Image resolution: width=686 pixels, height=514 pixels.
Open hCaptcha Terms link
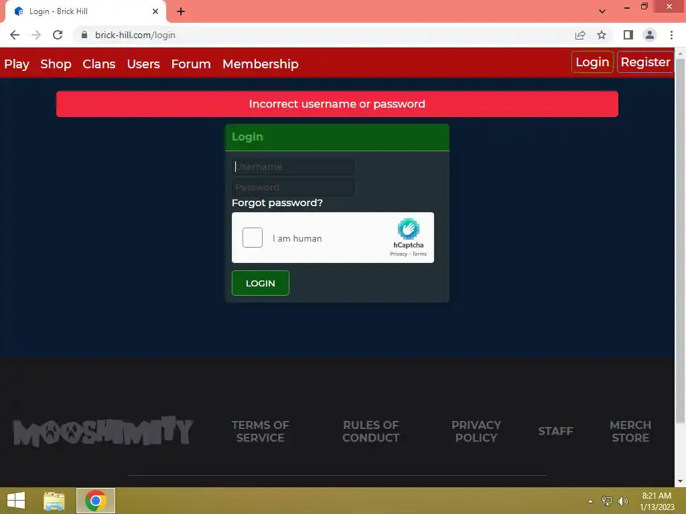[419, 254]
